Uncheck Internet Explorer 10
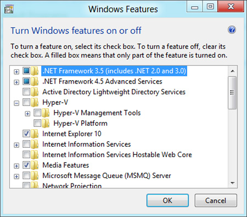The width and height of the screenshot is (247, 217). (26, 133)
